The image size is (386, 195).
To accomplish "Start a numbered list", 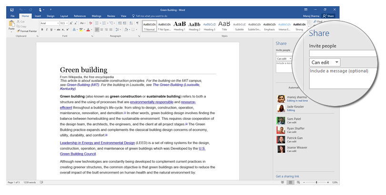I will tap(104, 23).
